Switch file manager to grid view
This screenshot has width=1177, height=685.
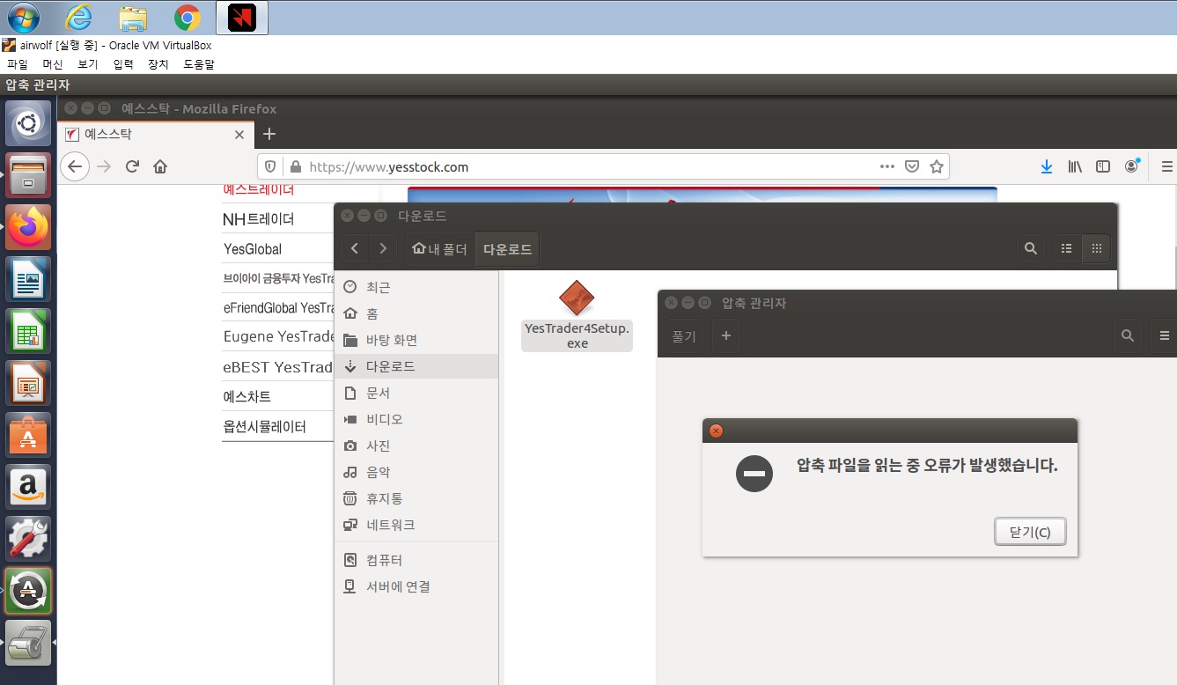click(x=1096, y=249)
